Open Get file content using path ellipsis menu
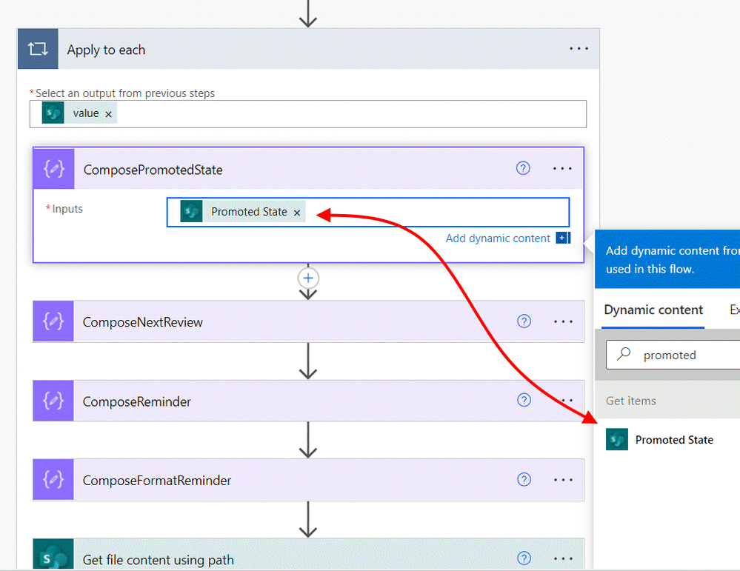The width and height of the screenshot is (740, 571). point(563,558)
